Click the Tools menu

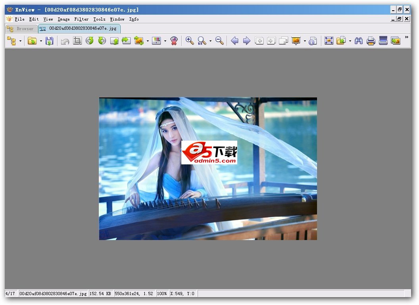pyautogui.click(x=99, y=19)
